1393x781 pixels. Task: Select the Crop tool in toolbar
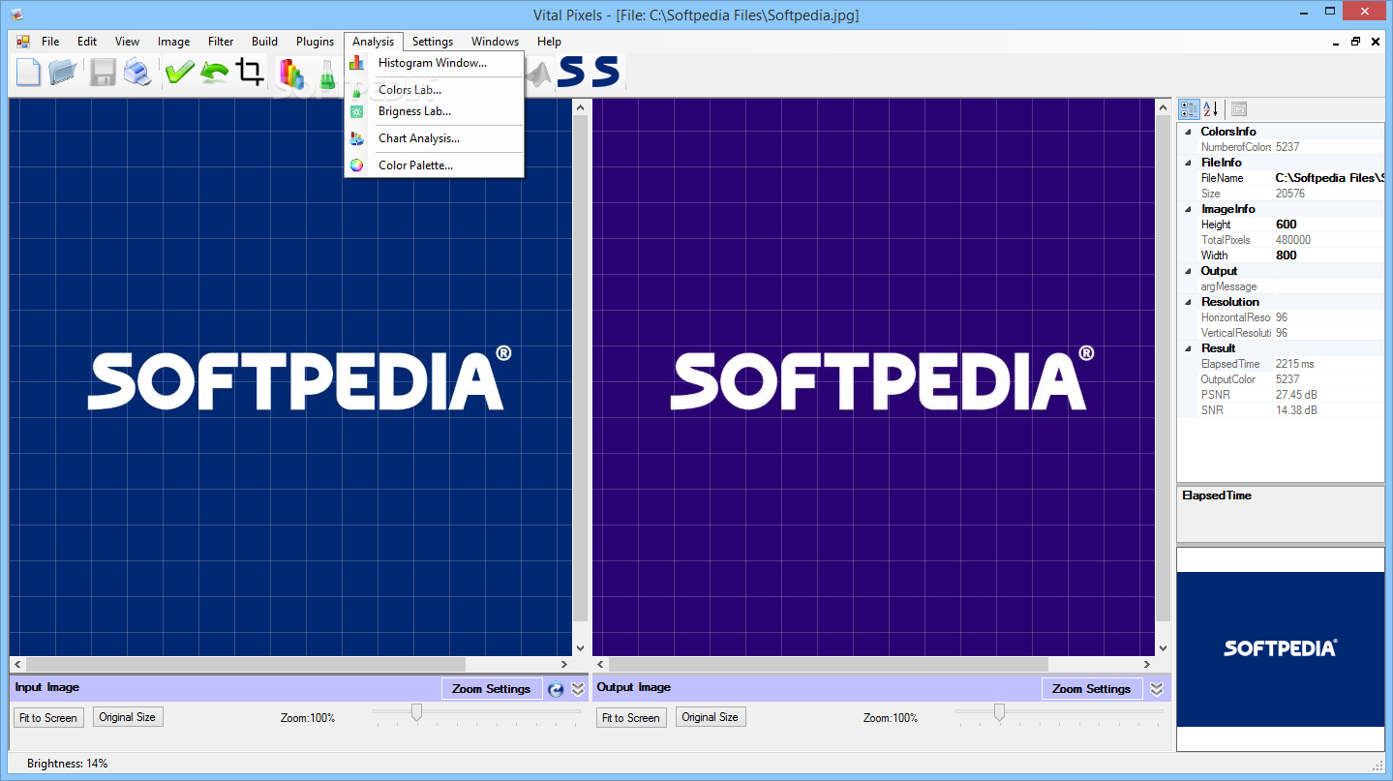tap(251, 72)
